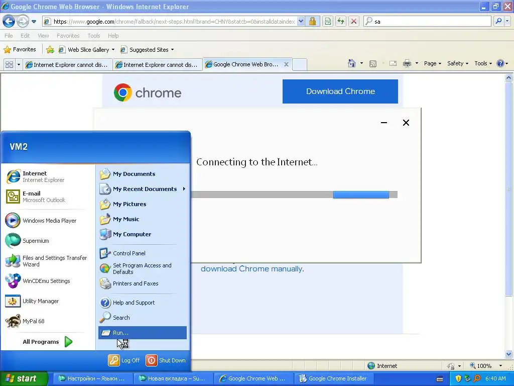Click Add to Favorites Bar icon
Viewport: 514px width, 386px height.
(x=50, y=50)
